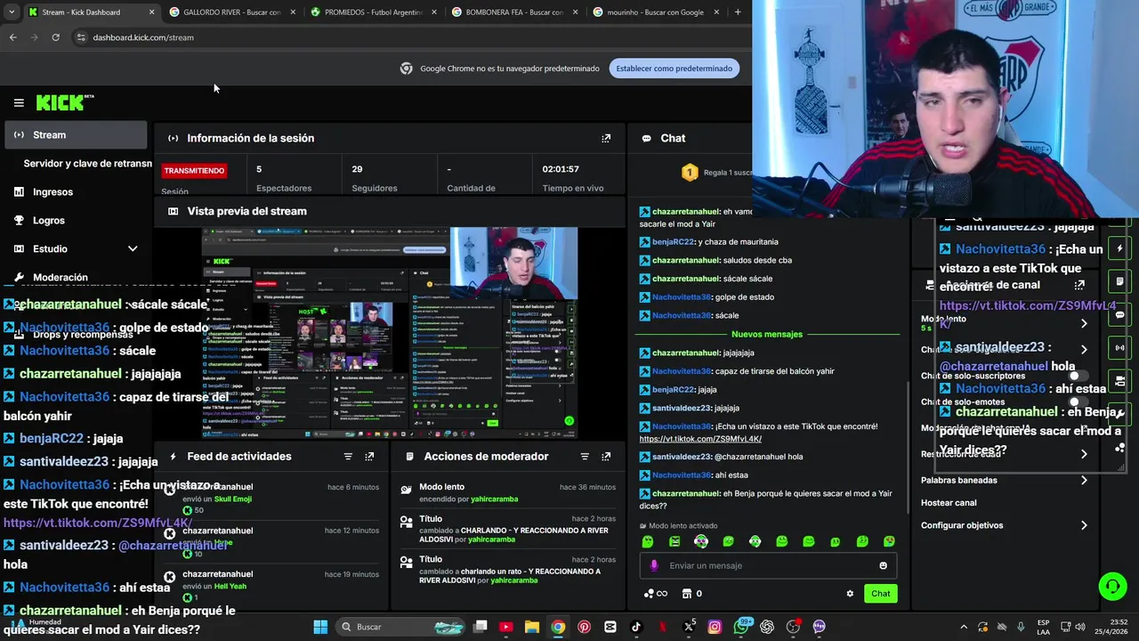Filter the Acciones de moderador list
This screenshot has width=1139, height=641.
tap(585, 457)
